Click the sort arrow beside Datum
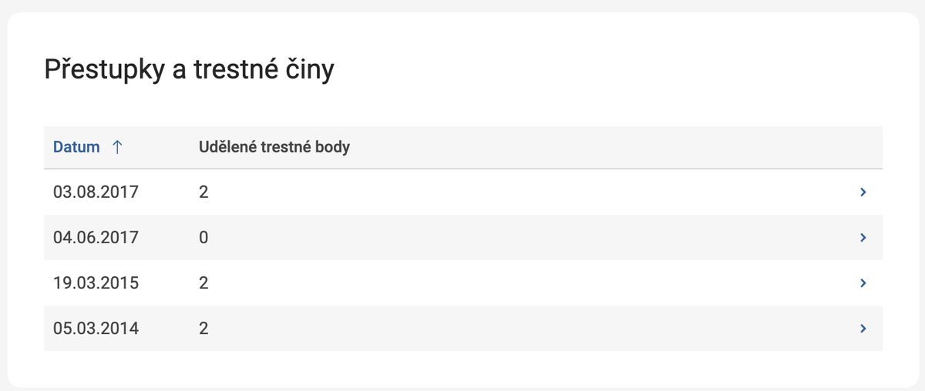This screenshot has height=391, width=925. pos(117,147)
